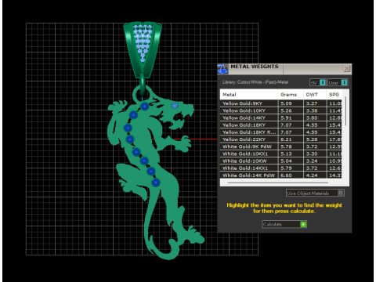Click the Library: Cutout White label

coord(255,82)
